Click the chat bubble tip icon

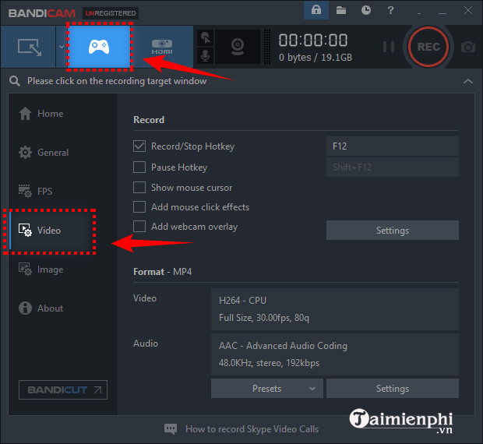click(171, 429)
